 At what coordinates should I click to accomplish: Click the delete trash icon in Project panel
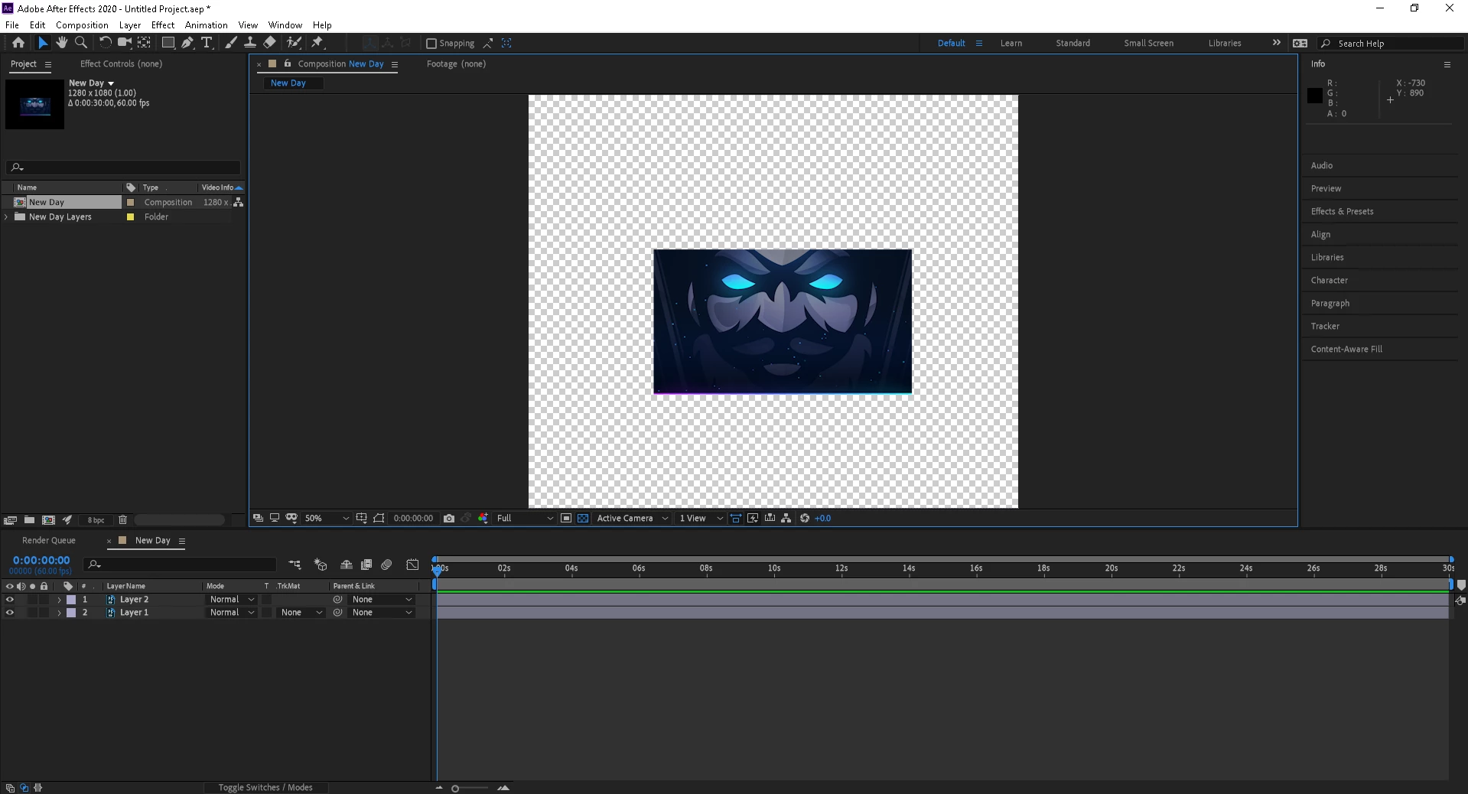(122, 520)
